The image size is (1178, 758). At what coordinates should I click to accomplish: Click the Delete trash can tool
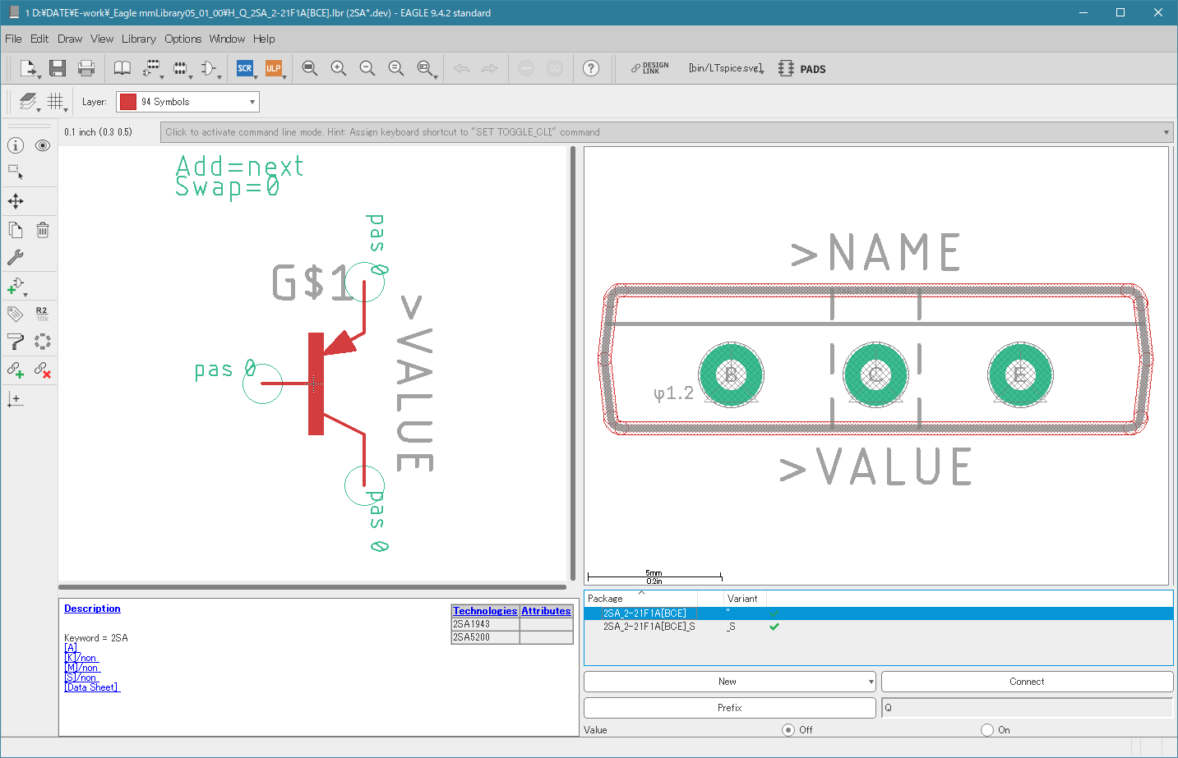point(43,231)
